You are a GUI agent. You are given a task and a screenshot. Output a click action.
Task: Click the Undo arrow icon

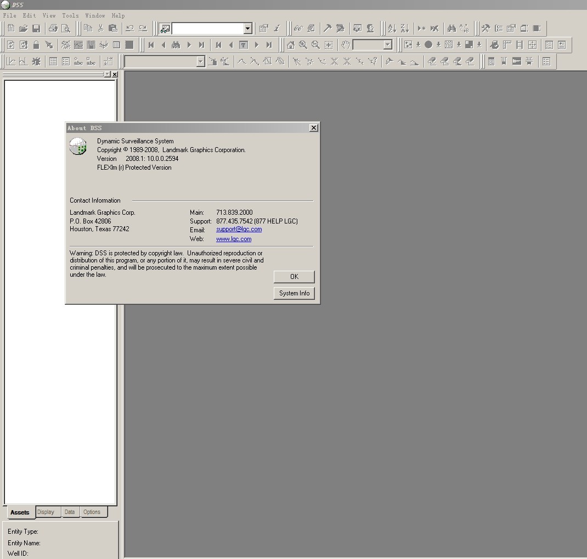click(130, 29)
